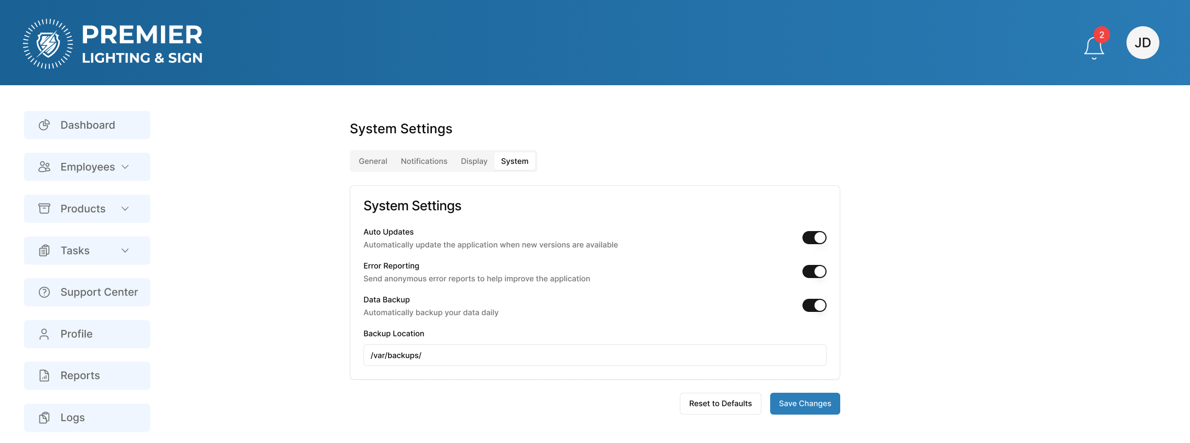This screenshot has width=1190, height=443.
Task: Open the JD user avatar menu
Action: click(1142, 43)
